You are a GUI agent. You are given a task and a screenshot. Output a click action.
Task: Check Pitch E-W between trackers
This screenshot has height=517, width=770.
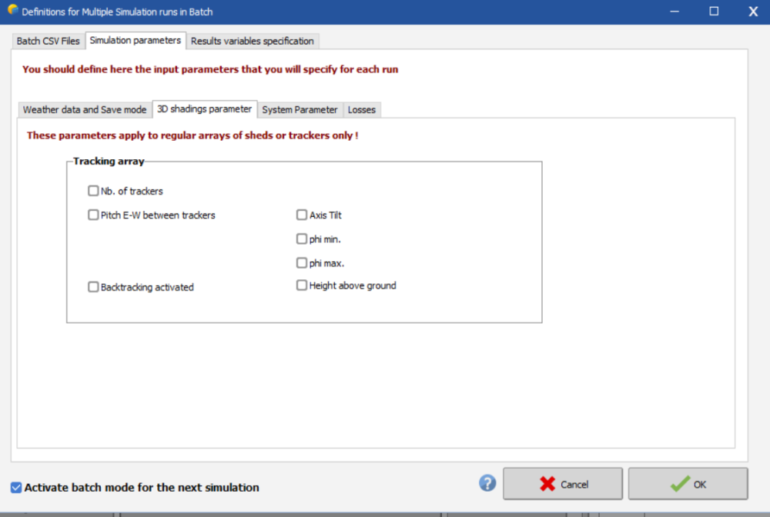93,215
